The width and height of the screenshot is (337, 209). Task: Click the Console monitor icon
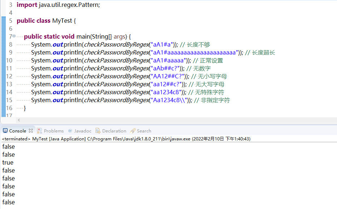(5, 131)
